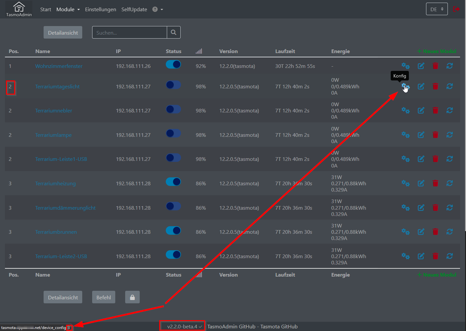Select the edit pencil for Terrariumtageslicht

point(421,86)
